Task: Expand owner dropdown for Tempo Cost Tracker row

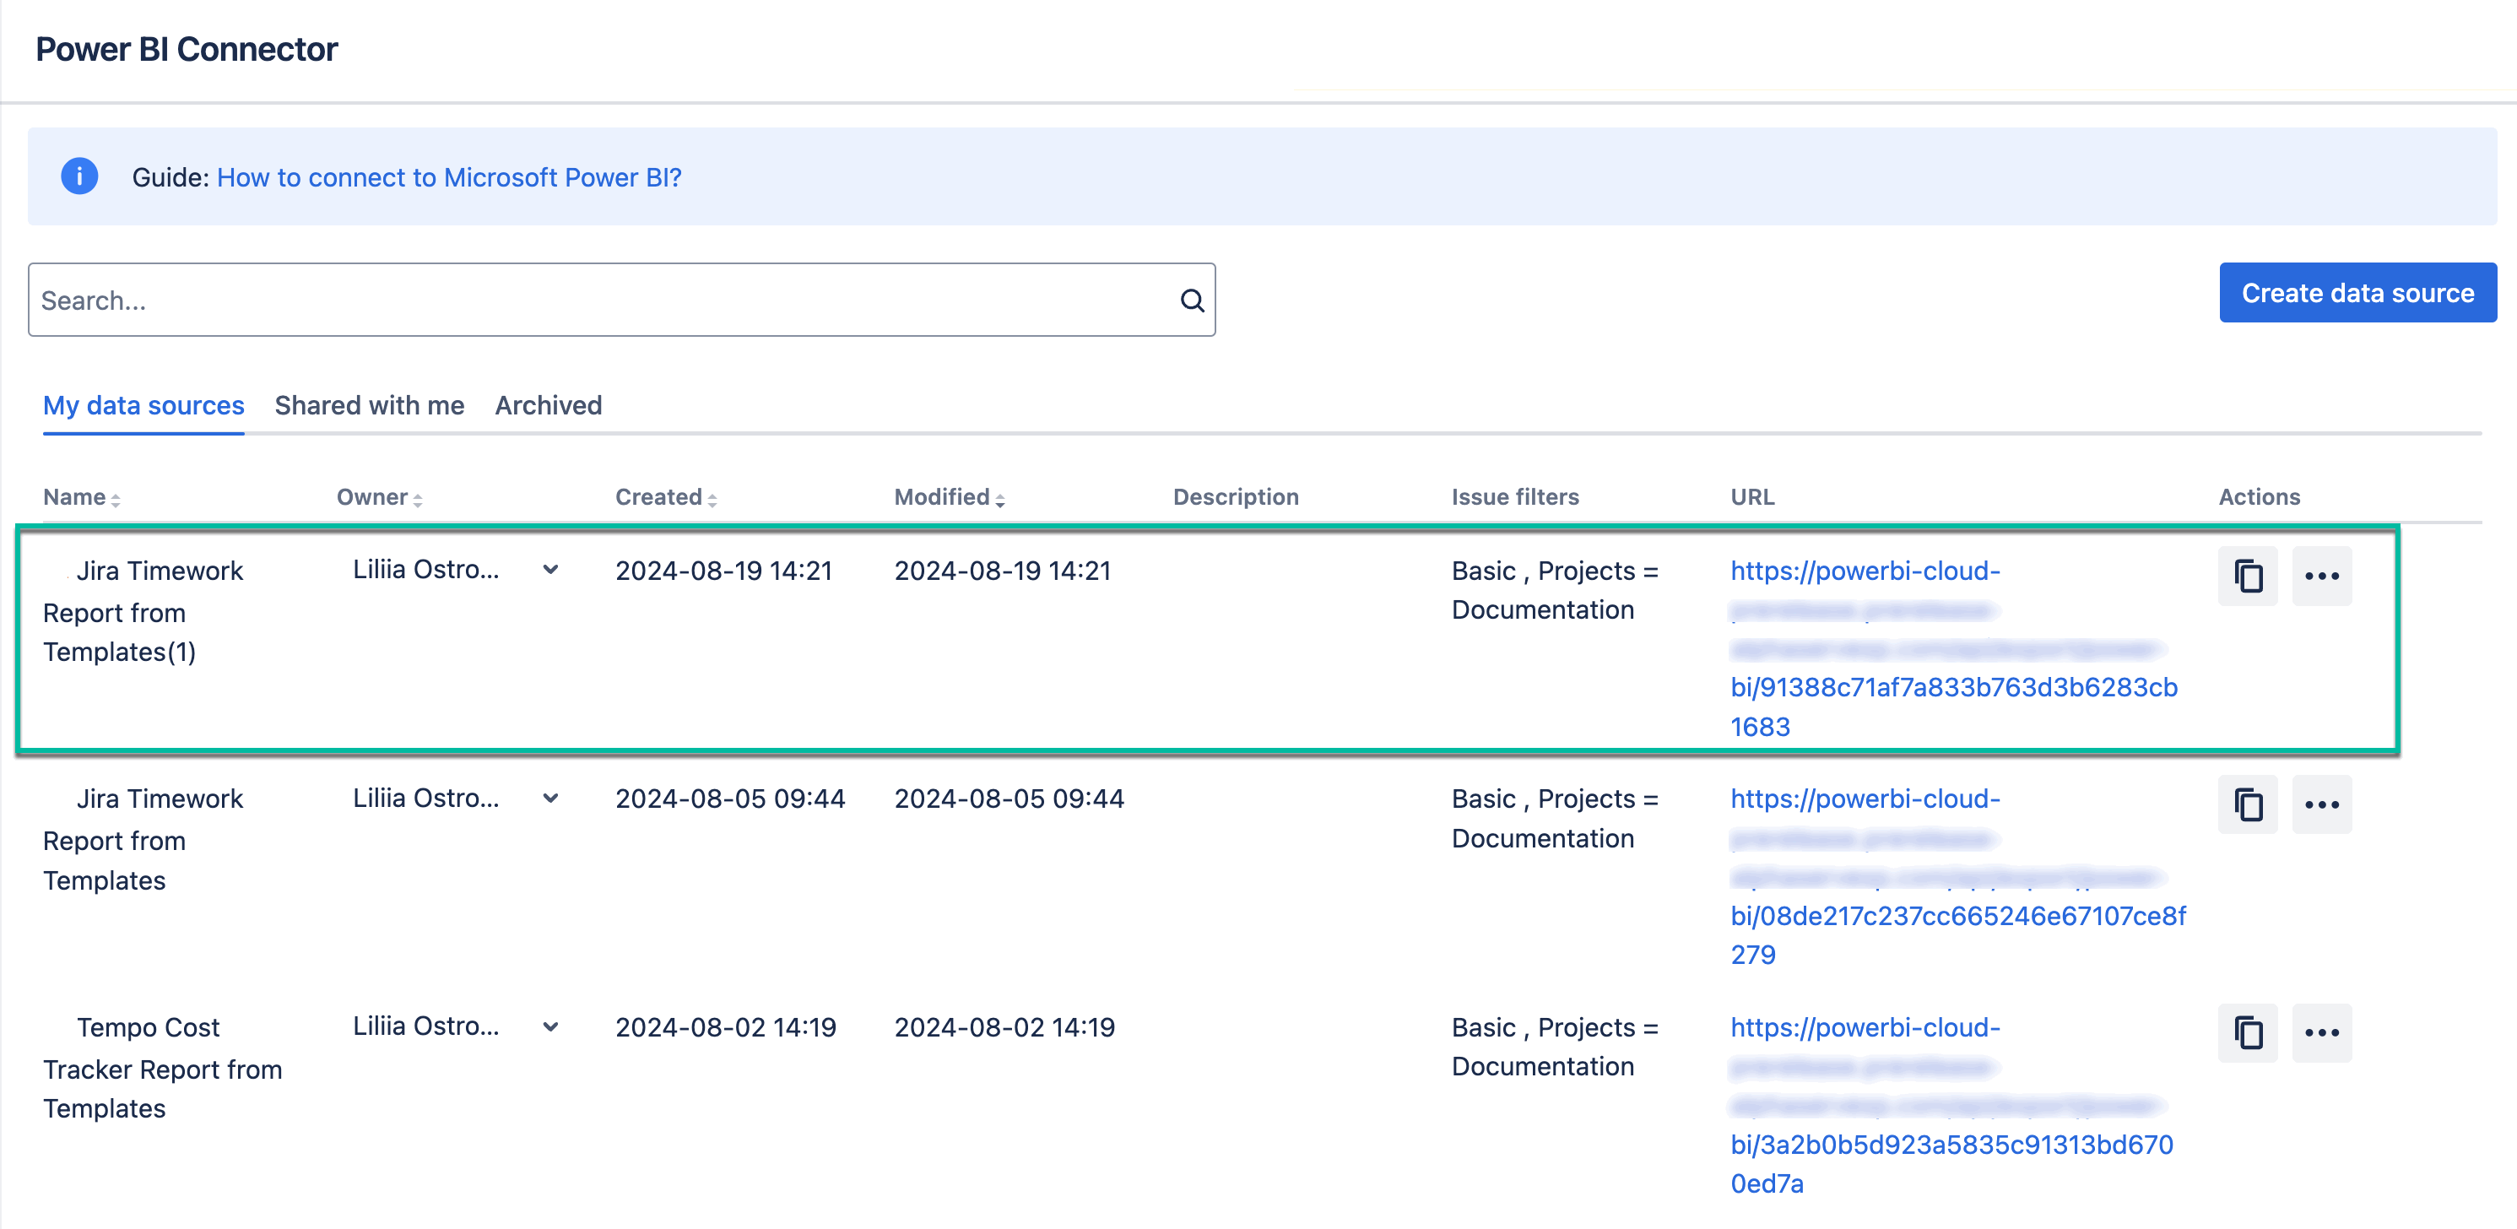Action: point(550,1026)
